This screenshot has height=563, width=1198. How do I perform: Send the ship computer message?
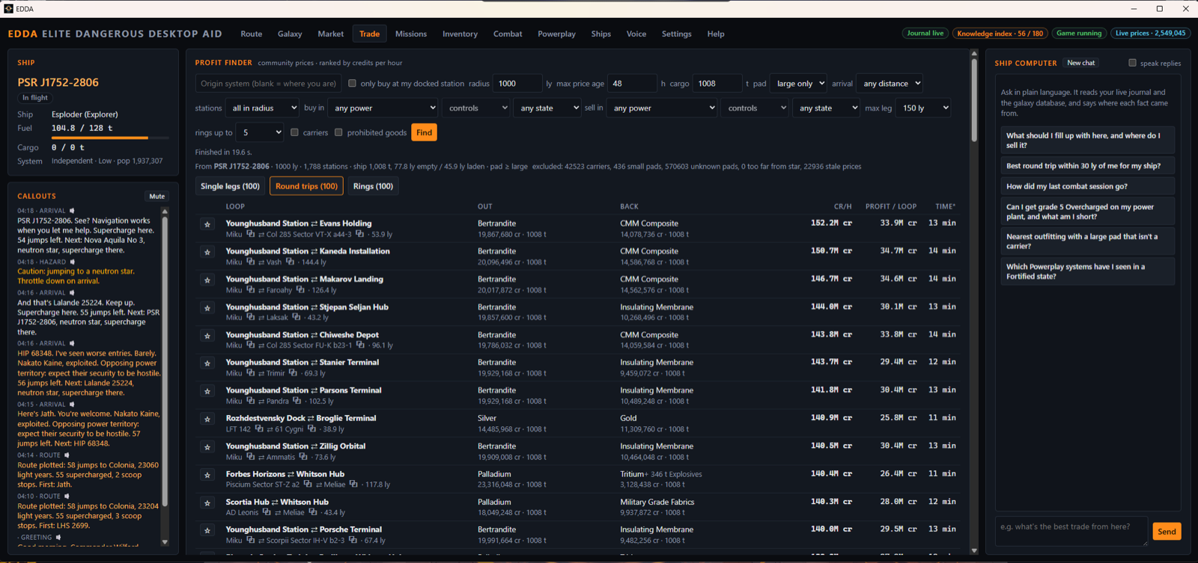[1167, 532]
